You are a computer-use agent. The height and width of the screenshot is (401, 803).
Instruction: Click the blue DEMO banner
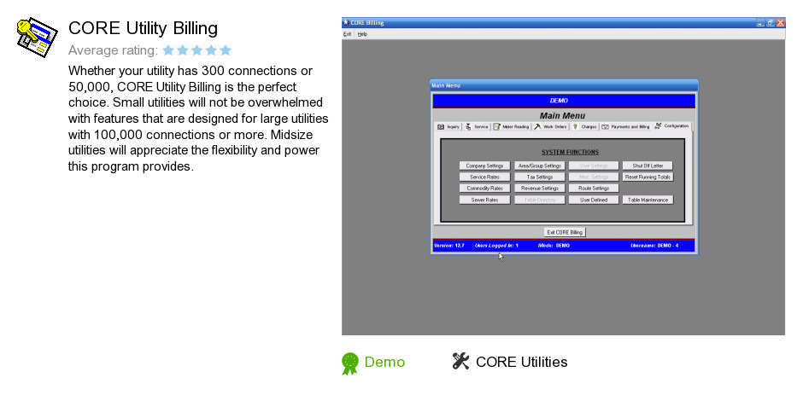[x=564, y=101]
